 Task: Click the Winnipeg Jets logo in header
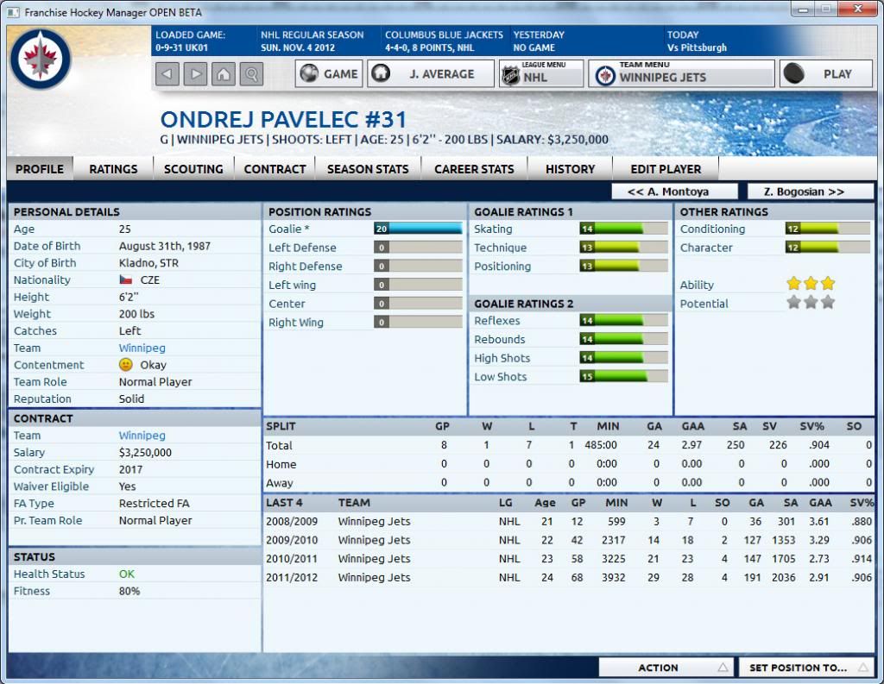click(40, 59)
